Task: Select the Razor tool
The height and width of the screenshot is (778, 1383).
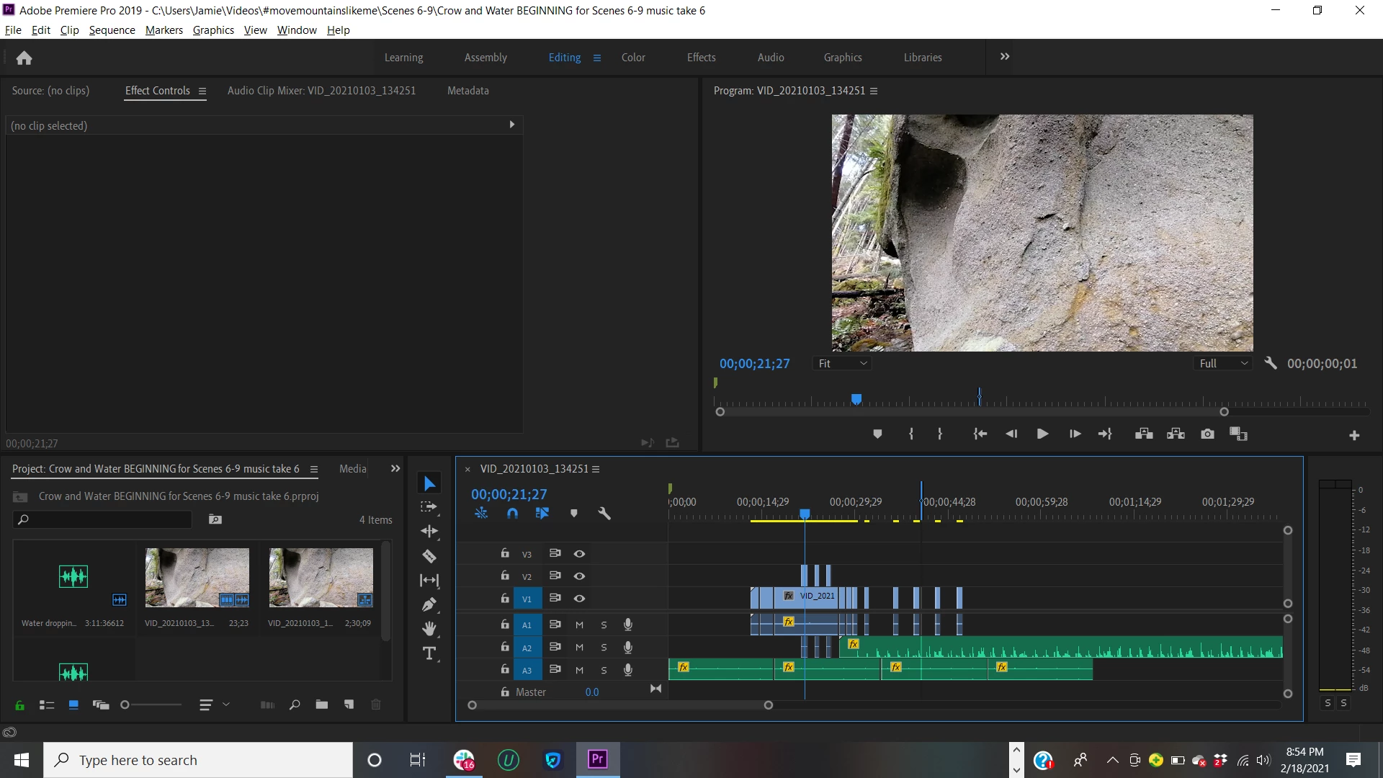Action: click(429, 556)
